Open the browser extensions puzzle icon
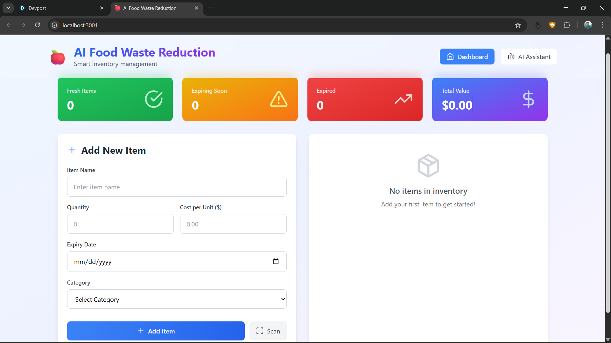 click(x=567, y=25)
